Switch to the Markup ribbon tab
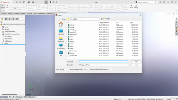Viewport: 178px width, 100px height. 23,14
